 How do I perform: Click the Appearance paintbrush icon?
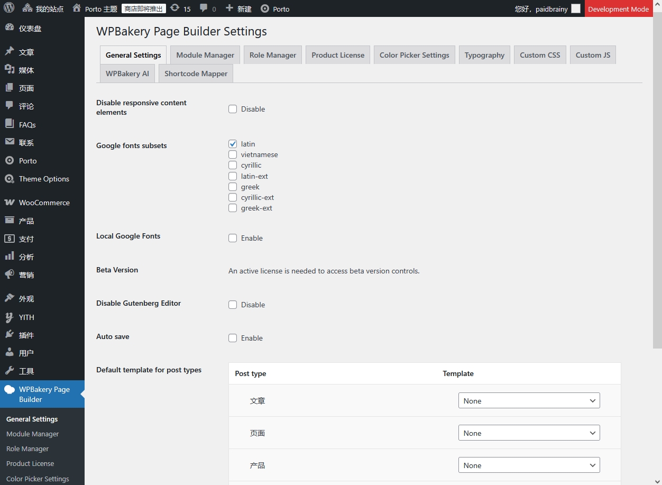(10, 298)
